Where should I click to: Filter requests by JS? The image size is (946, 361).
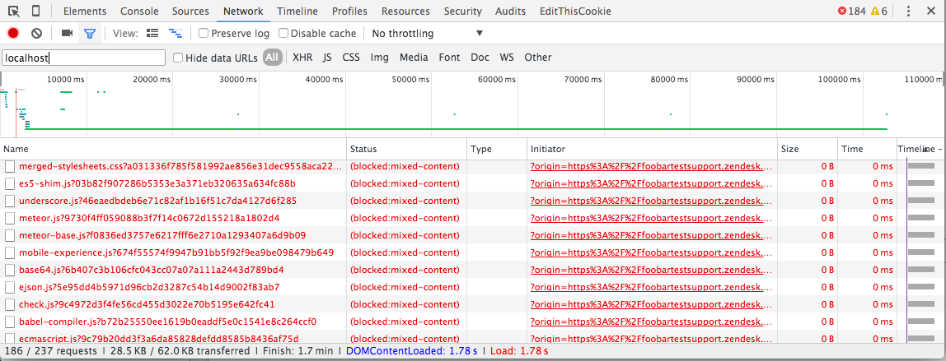pyautogui.click(x=327, y=58)
